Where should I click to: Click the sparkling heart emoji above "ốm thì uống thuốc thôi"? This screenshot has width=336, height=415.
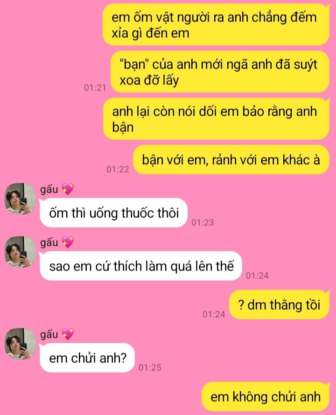click(x=68, y=189)
